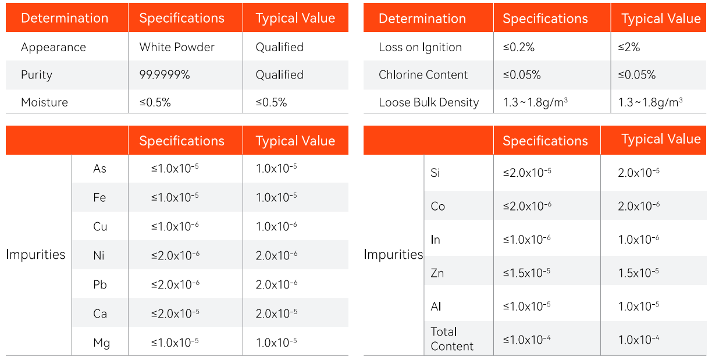Image resolution: width=712 pixels, height=360 pixels.
Task: Select the "Chlorine Content" row label
Action: (423, 74)
